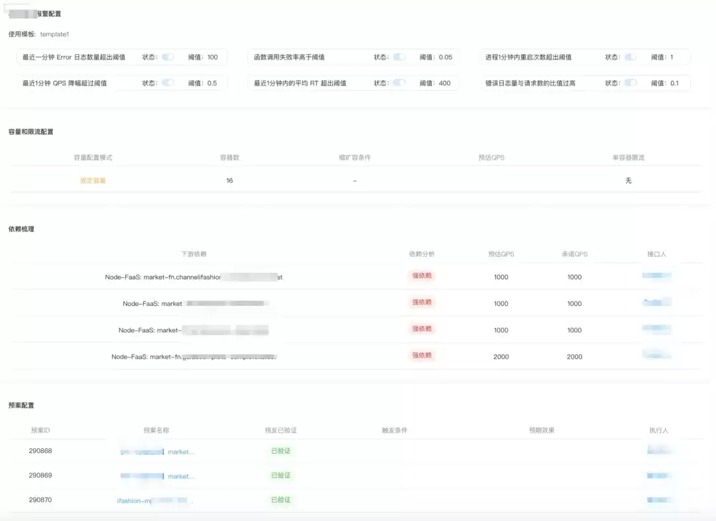Toggle the error-log-to-request ratio alert switch
Image resolution: width=716 pixels, height=521 pixels.
pyautogui.click(x=630, y=83)
